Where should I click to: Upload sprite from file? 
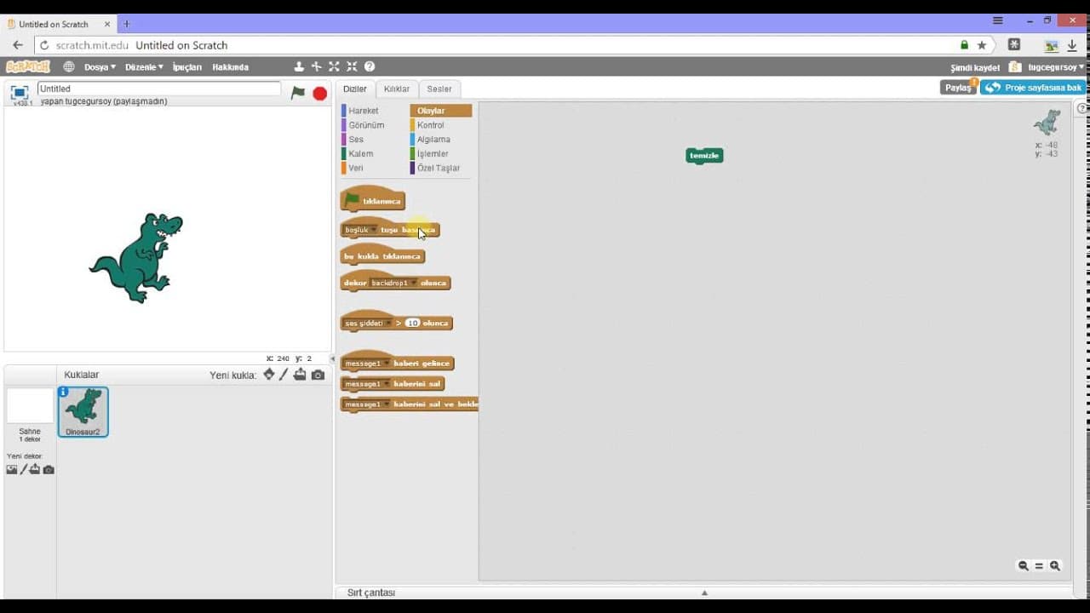(300, 375)
